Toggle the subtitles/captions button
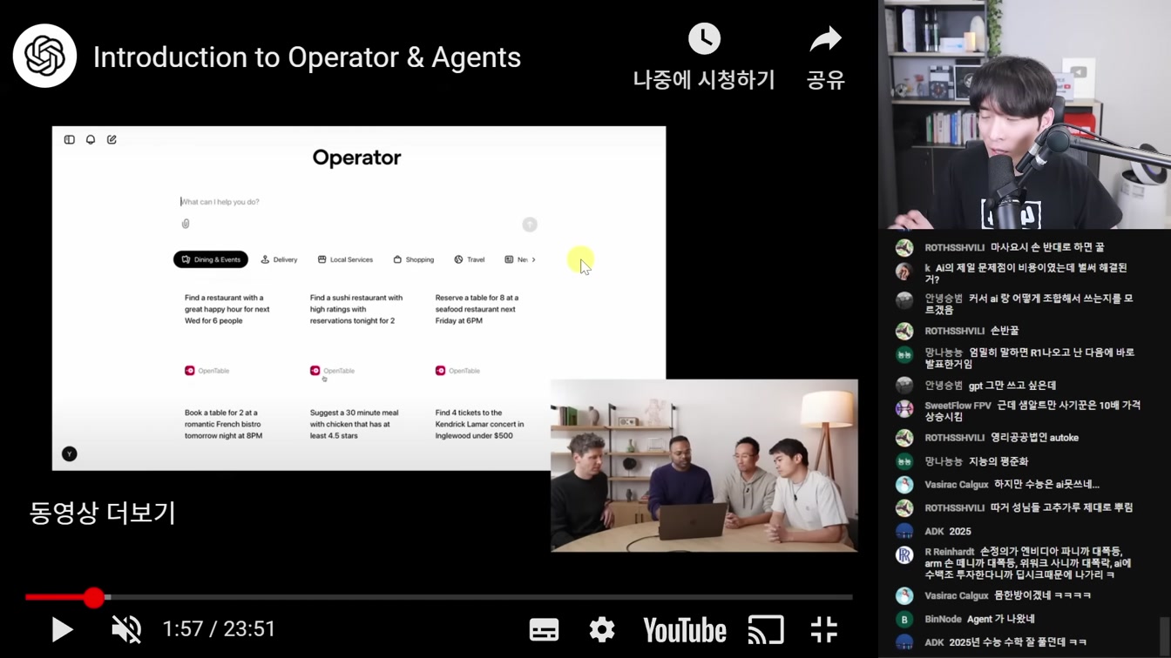1171x658 pixels. coord(544,630)
